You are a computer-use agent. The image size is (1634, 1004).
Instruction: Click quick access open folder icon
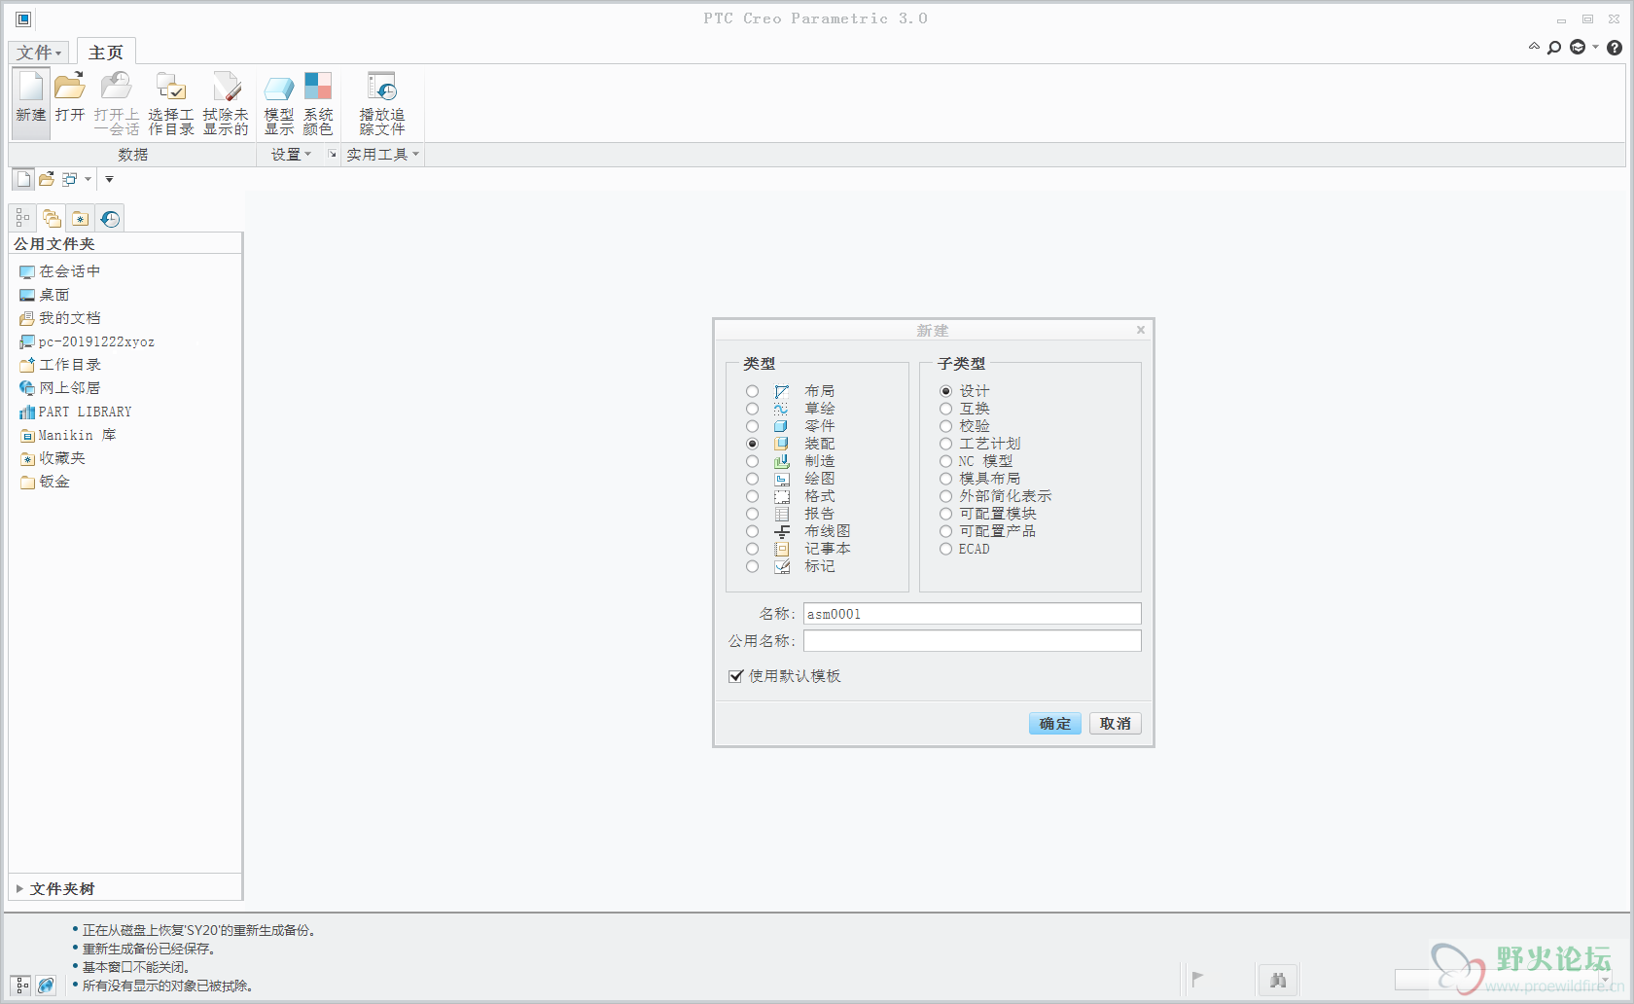47,179
